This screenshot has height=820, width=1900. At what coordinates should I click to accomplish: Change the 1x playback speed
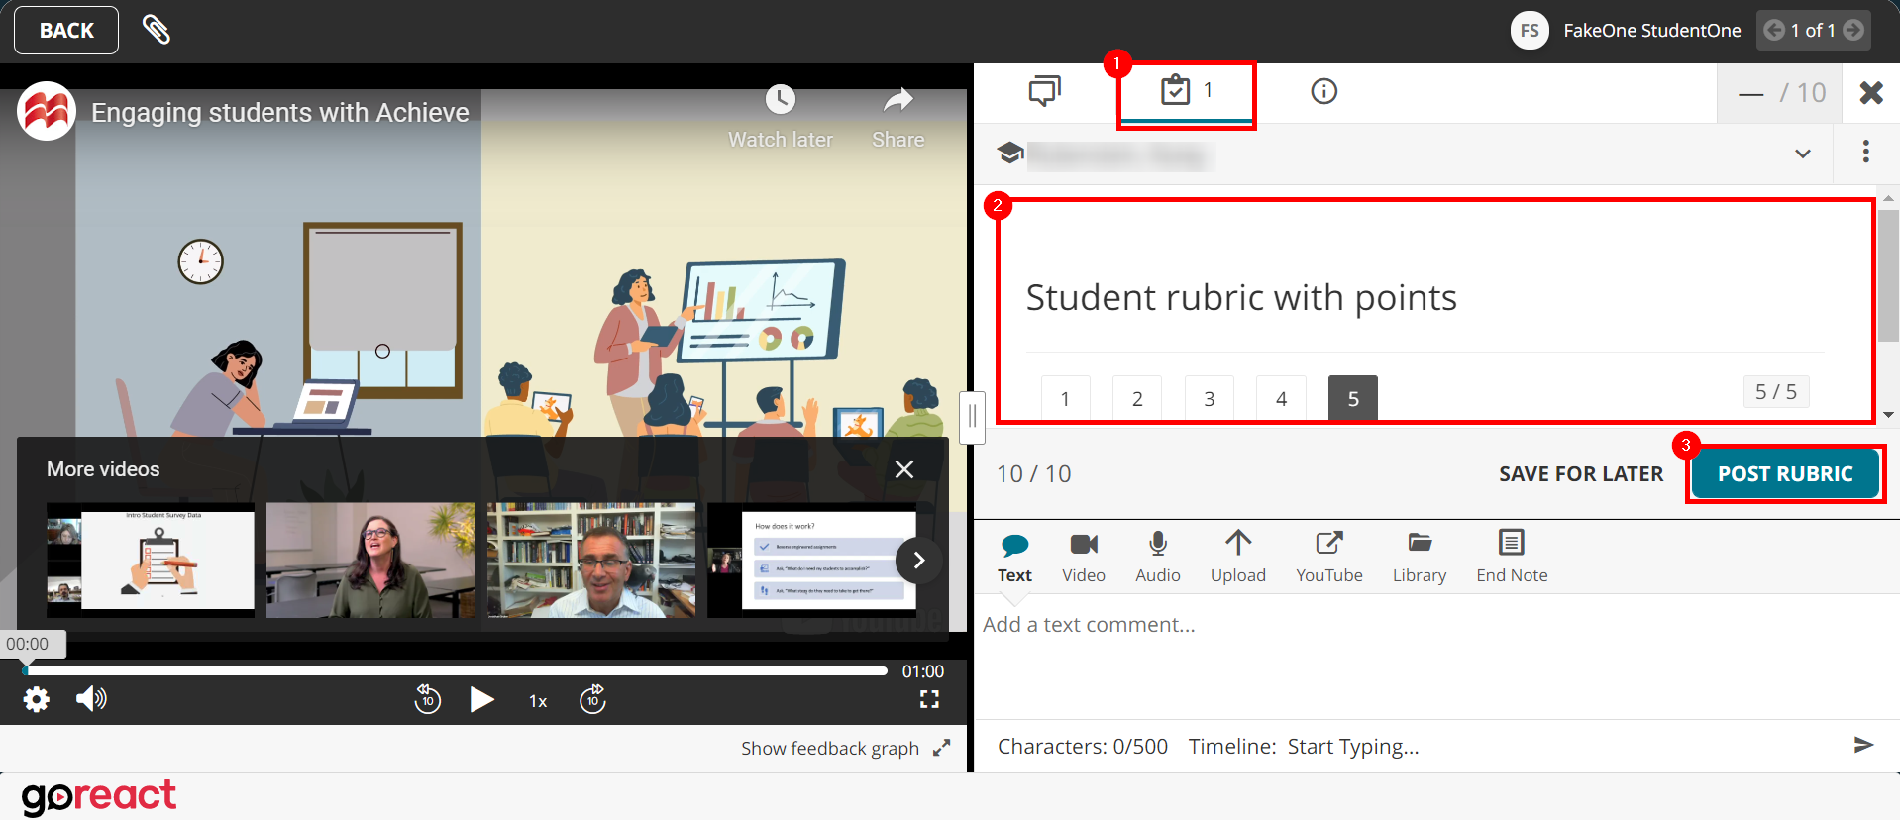tap(538, 701)
